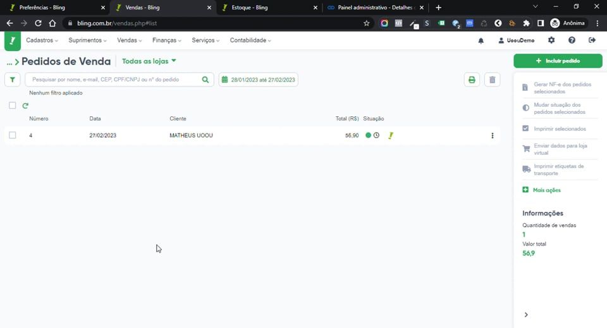
Task: Open Chrome's three-dot menu
Action: click(598, 23)
